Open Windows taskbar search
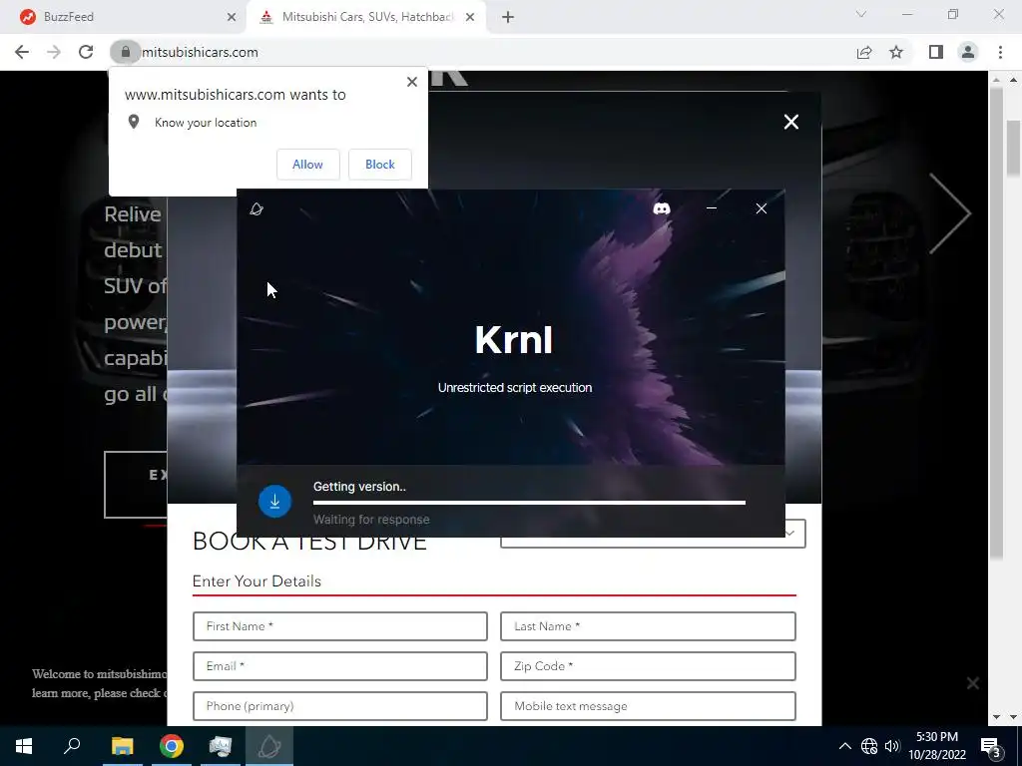The width and height of the screenshot is (1022, 766). coord(72,746)
